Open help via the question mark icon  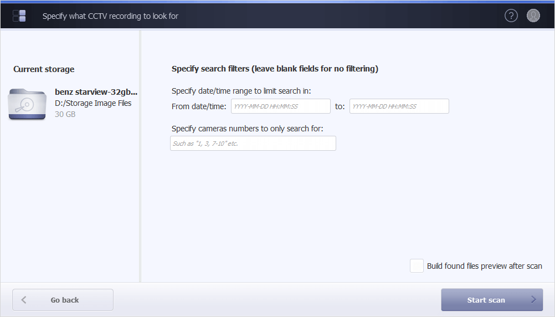tap(511, 16)
